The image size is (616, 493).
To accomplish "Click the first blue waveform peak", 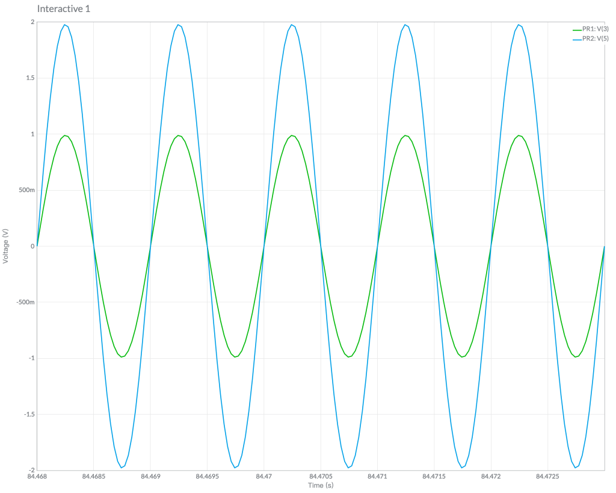I will click(x=65, y=25).
